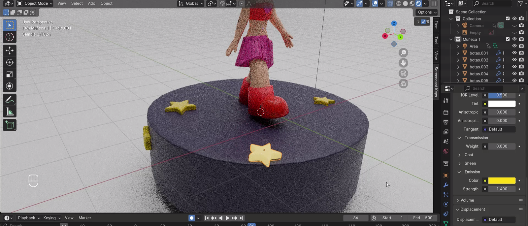Viewport: 528px width, 226px height.
Task: Pick the Measure tool
Action: pyautogui.click(x=10, y=112)
